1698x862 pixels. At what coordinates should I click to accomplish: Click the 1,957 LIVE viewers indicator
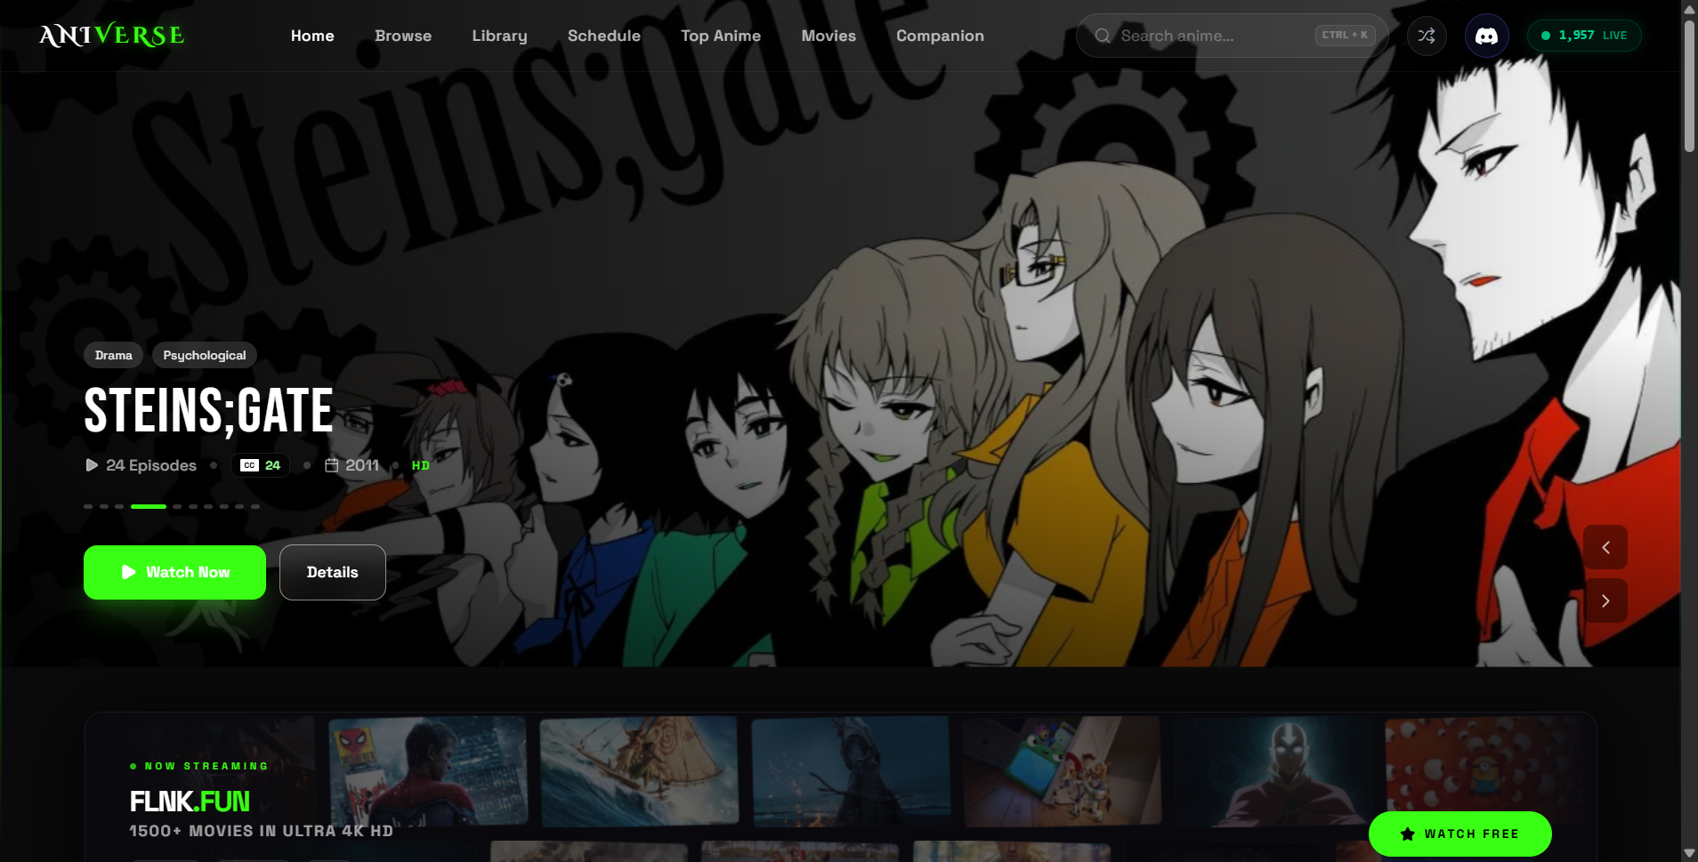point(1584,36)
